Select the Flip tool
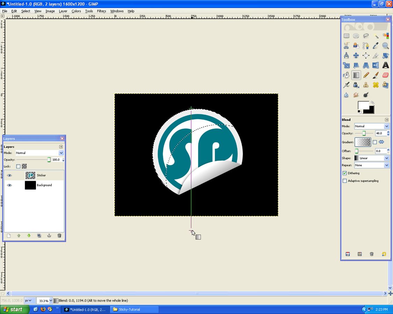393x314 pixels. point(376,65)
